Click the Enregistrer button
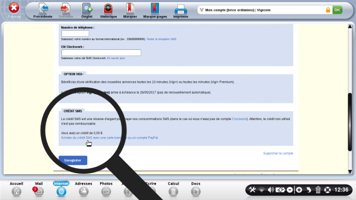The height and width of the screenshot is (200, 356). point(73,160)
